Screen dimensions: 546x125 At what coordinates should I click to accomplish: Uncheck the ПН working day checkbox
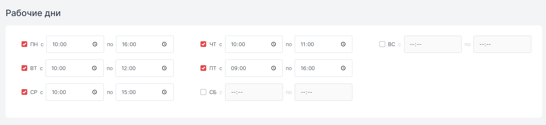[x=24, y=44]
